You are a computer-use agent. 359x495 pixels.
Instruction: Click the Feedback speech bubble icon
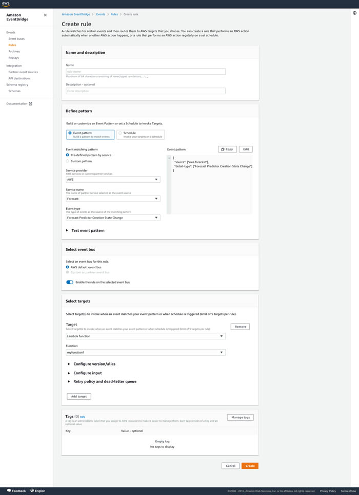coord(9,491)
